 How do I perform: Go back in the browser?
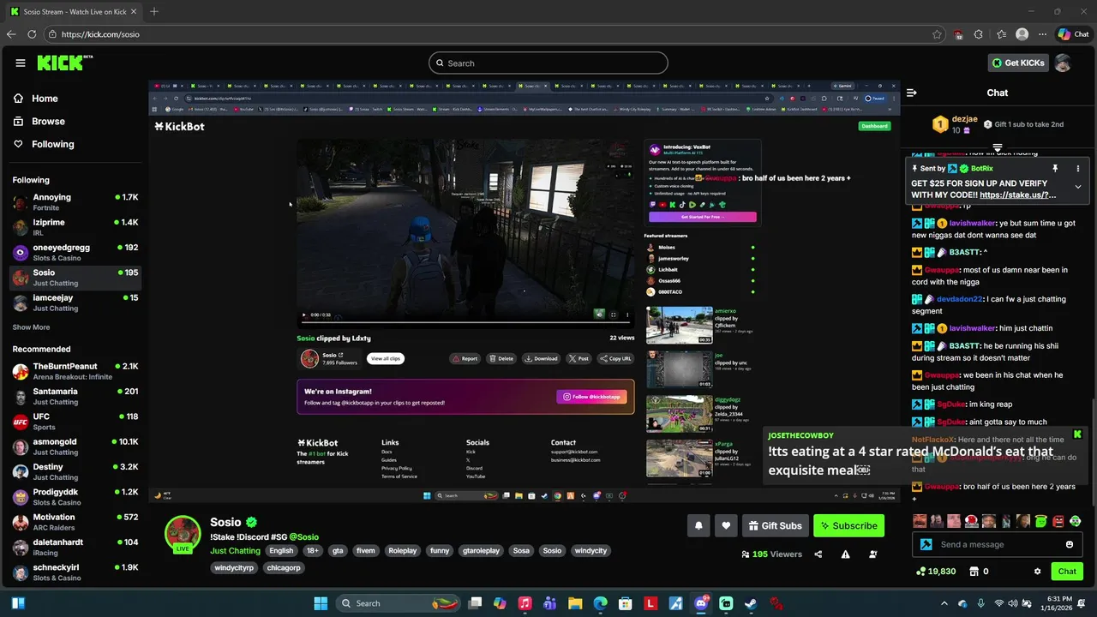tap(10, 34)
